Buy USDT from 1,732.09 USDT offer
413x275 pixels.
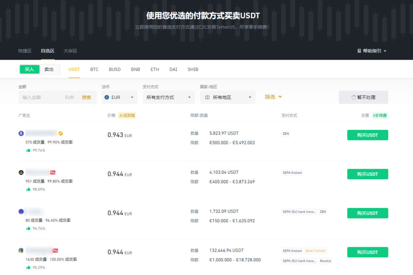368,213
